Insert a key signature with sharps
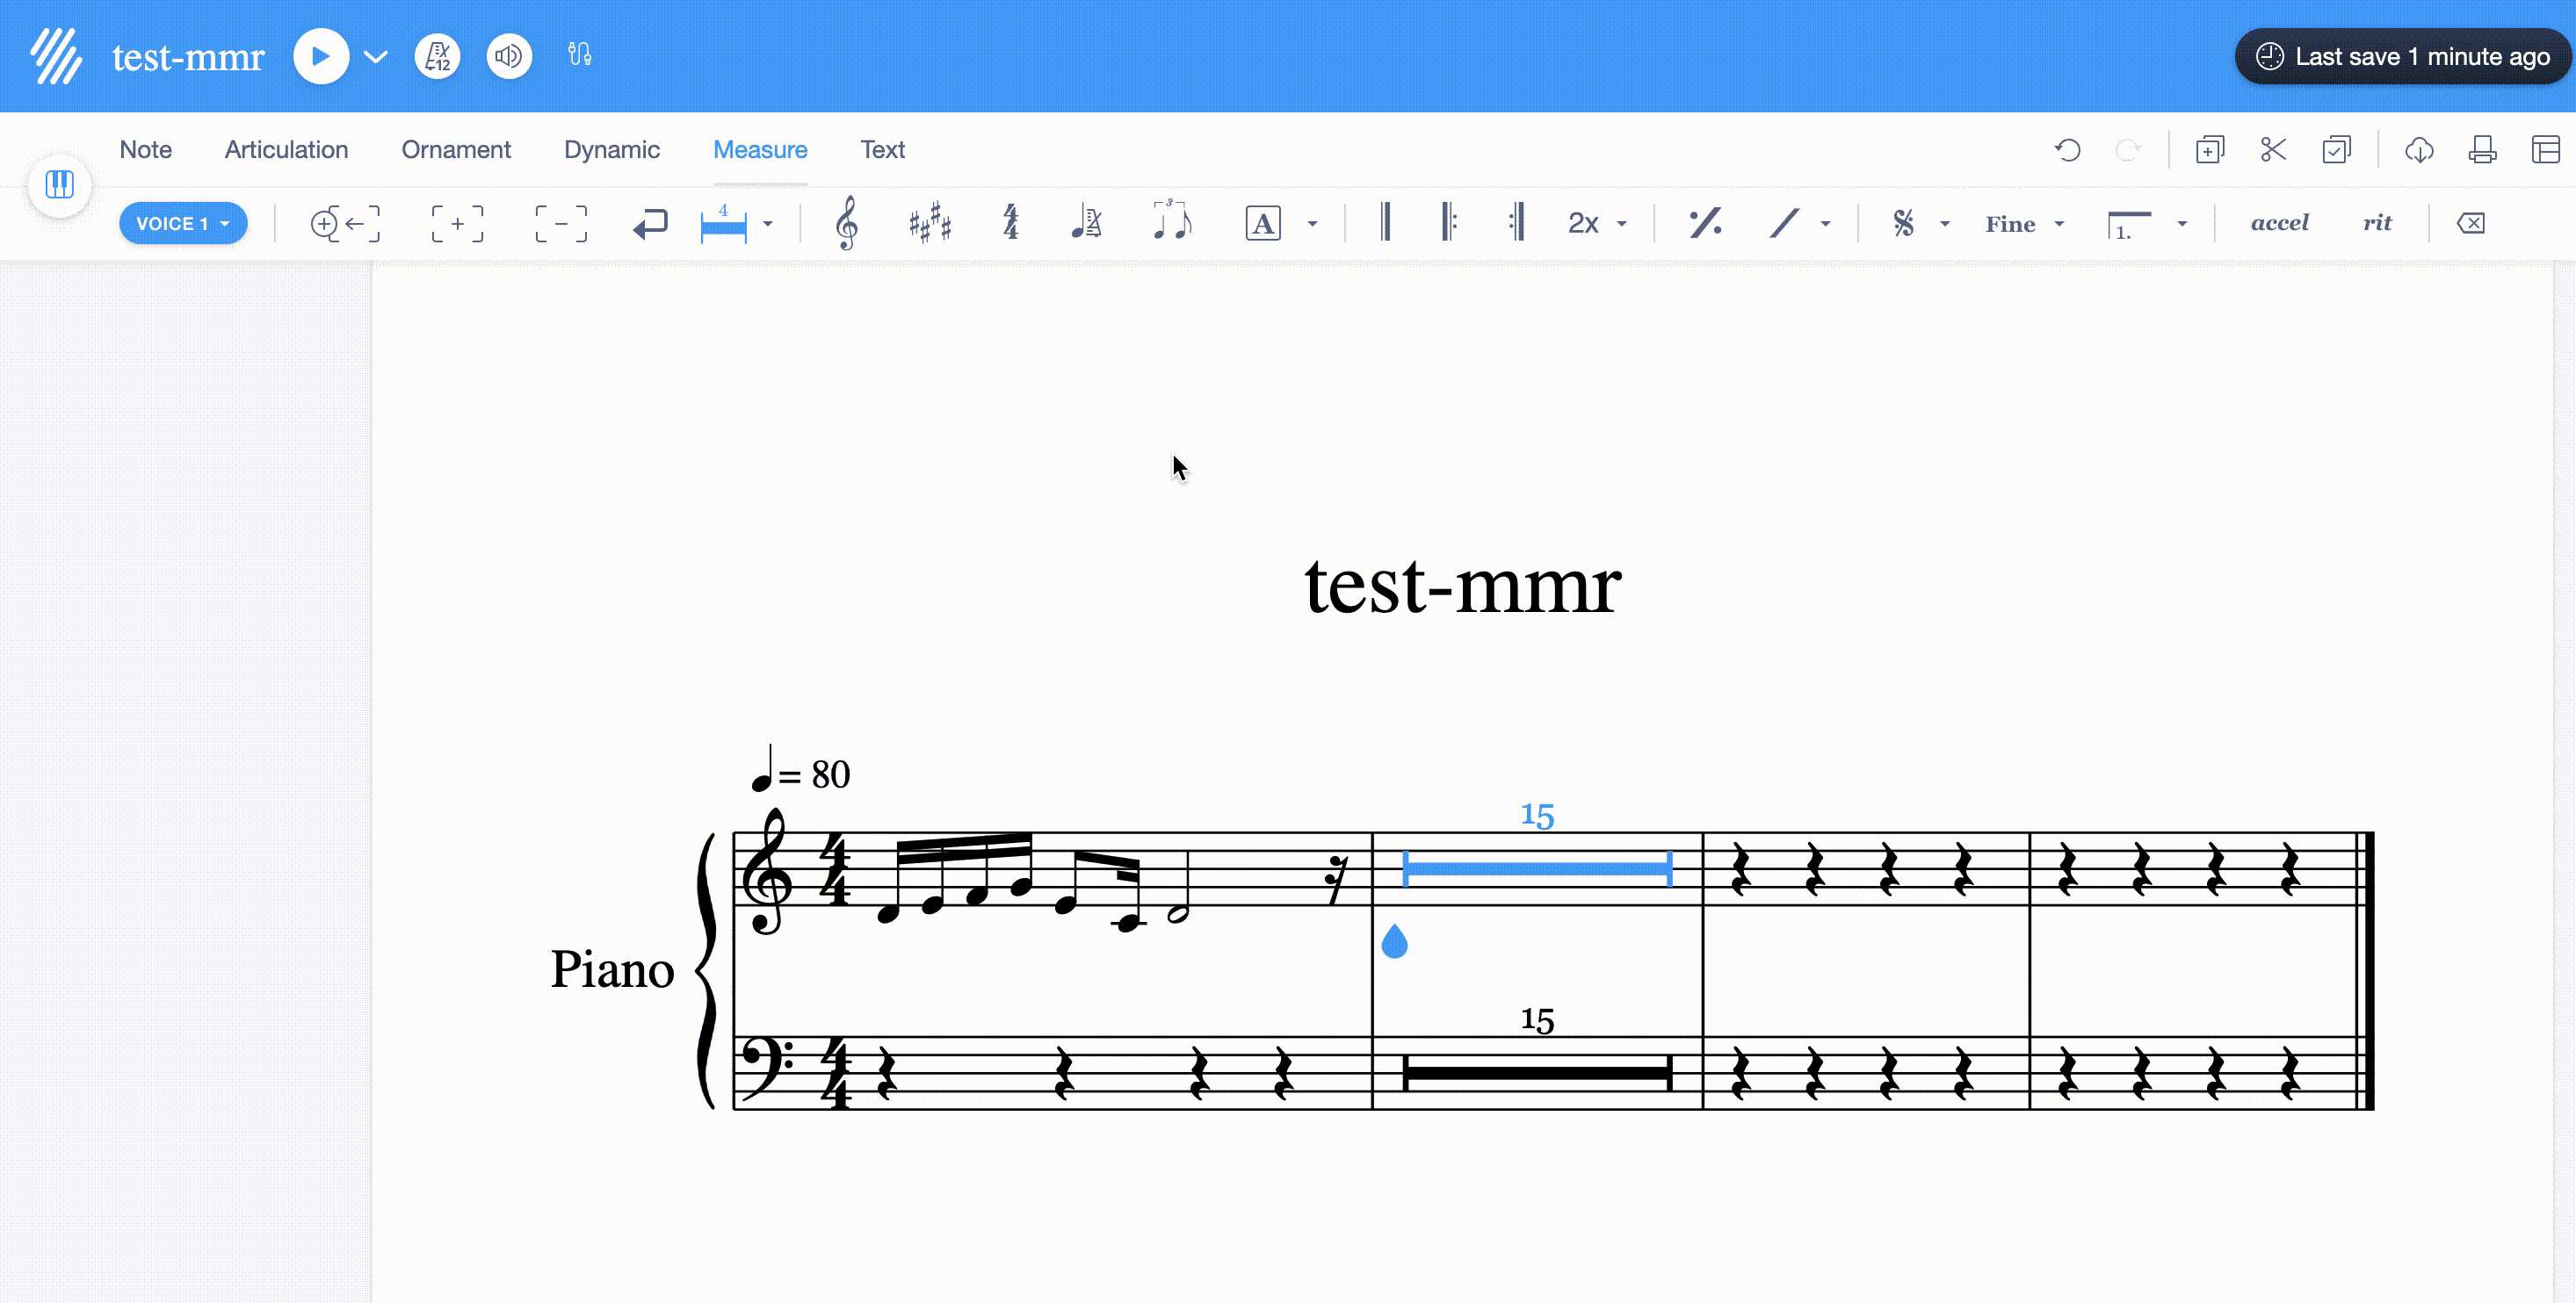This screenshot has width=2576, height=1303. pos(928,223)
